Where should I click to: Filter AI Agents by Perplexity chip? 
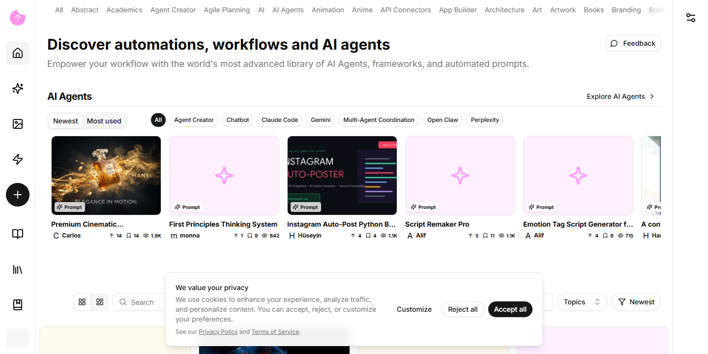pyautogui.click(x=485, y=120)
